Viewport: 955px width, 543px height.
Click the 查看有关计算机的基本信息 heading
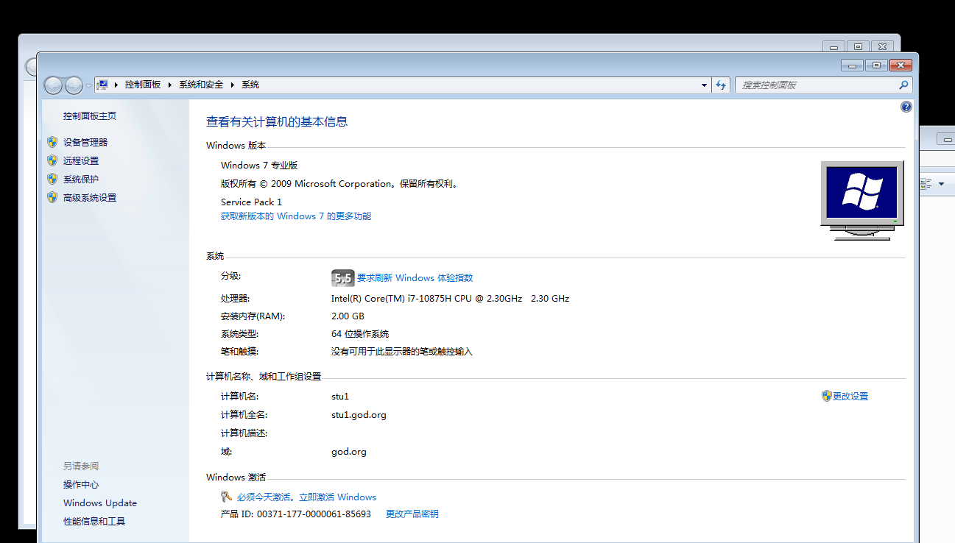[277, 122]
